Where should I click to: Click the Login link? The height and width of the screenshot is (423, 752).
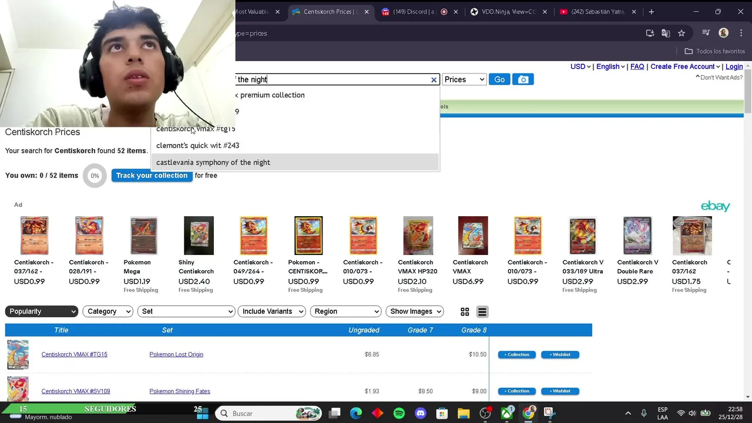[734, 66]
